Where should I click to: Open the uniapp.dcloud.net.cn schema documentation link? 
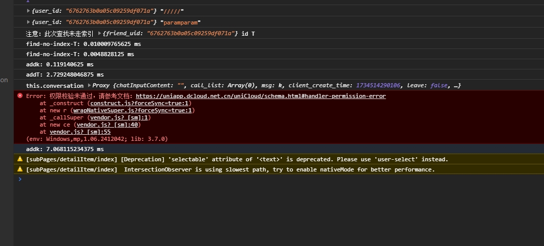[x=261, y=96]
